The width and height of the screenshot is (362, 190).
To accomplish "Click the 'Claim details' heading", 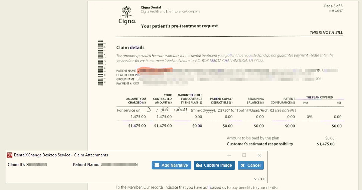I will [x=130, y=48].
